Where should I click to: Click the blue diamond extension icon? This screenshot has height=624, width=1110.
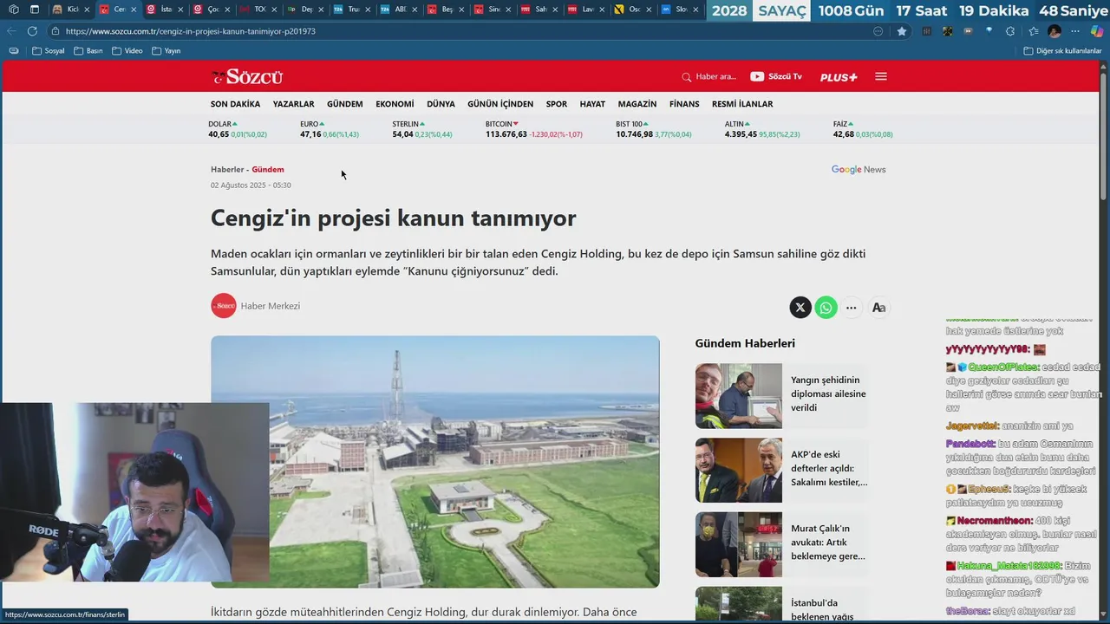pos(989,31)
